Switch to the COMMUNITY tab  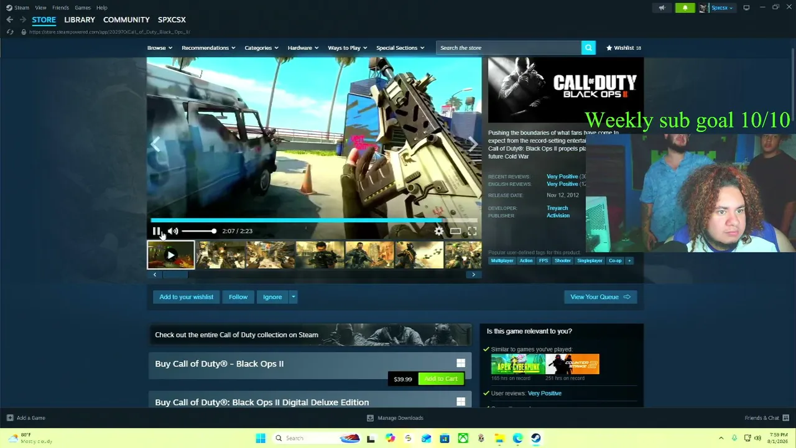pyautogui.click(x=126, y=20)
